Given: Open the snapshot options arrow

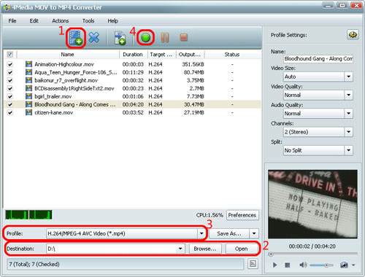Looking at the screenshot, I should click(x=353, y=265).
